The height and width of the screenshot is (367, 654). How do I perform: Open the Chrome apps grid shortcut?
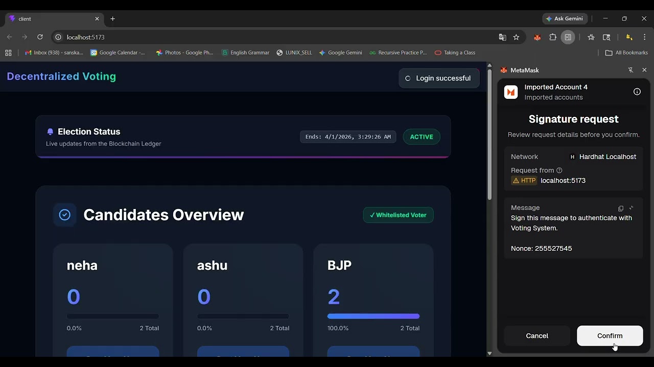(x=8, y=53)
